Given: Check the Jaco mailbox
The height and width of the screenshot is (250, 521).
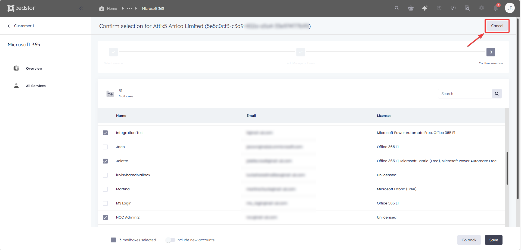Looking at the screenshot, I should point(105,147).
